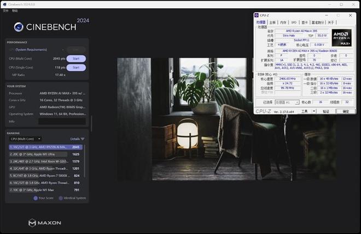Click the Your Score legend dot
The height and width of the screenshot is (234, 361).
(x=36, y=198)
